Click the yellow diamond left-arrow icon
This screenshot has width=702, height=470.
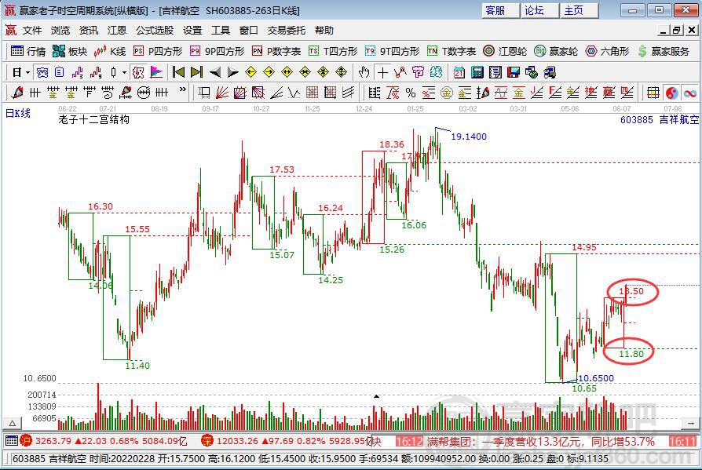click(250, 72)
